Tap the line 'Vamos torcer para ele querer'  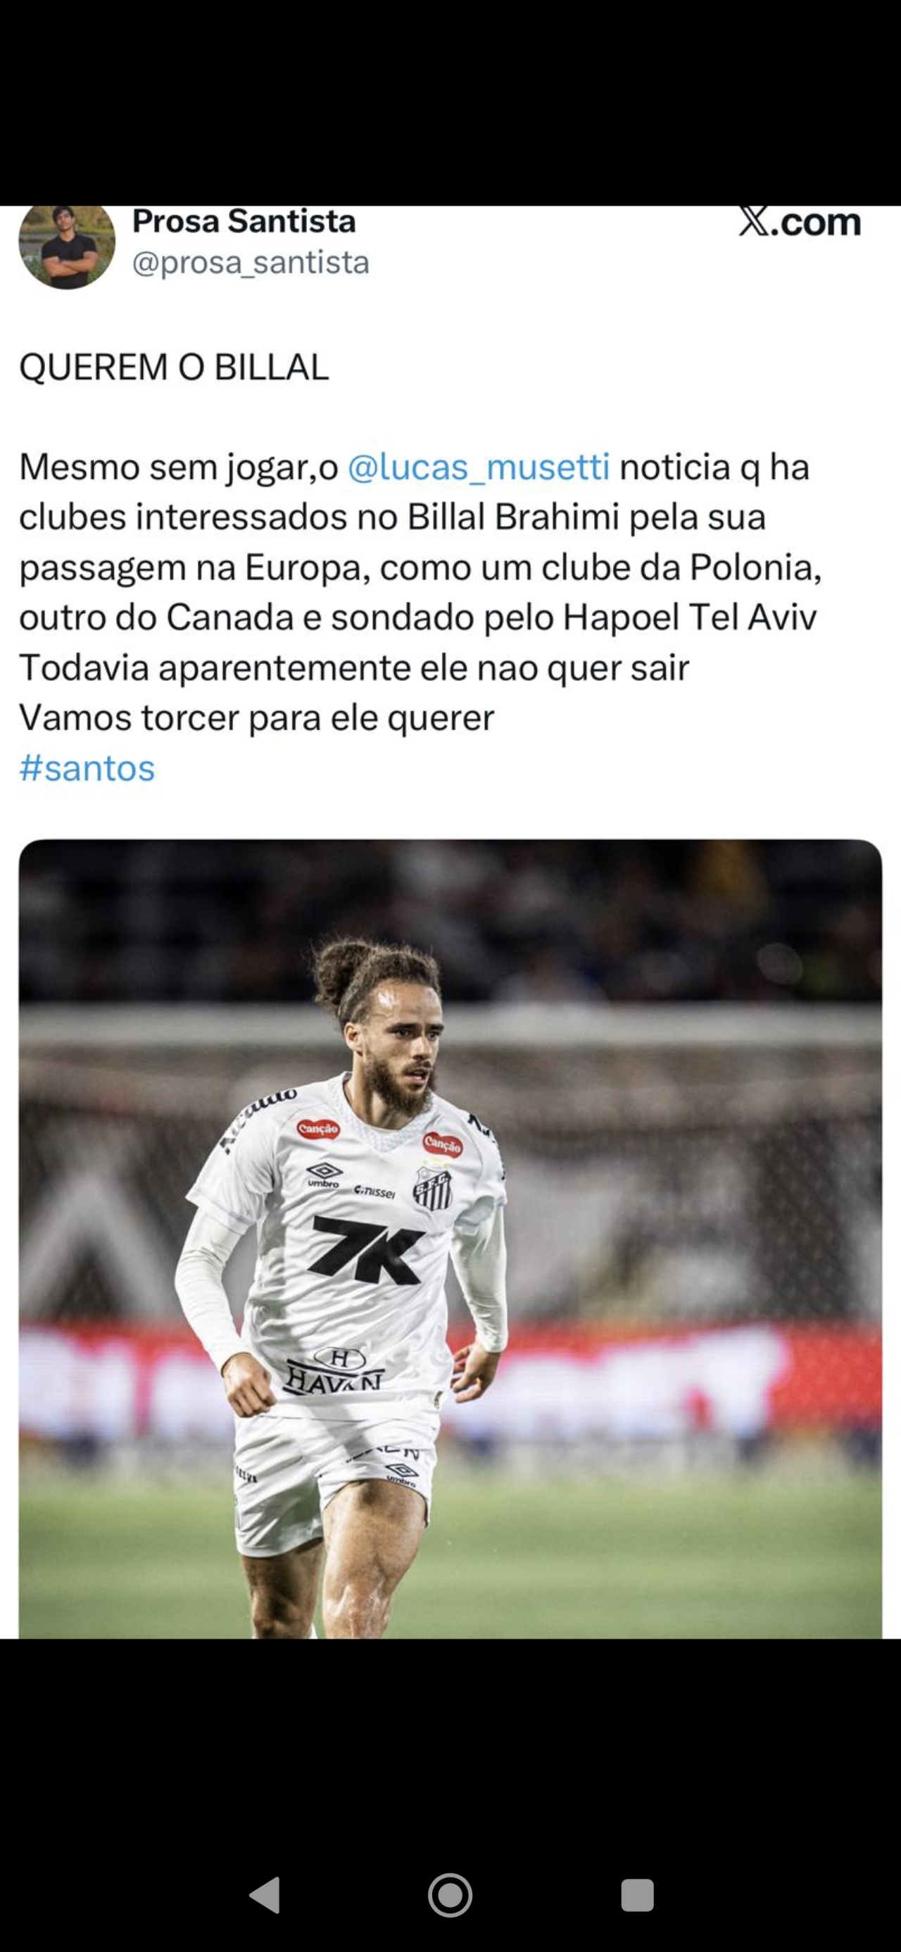257,718
